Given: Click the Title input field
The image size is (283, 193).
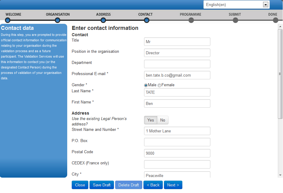Looking at the screenshot, I should click(x=177, y=42).
